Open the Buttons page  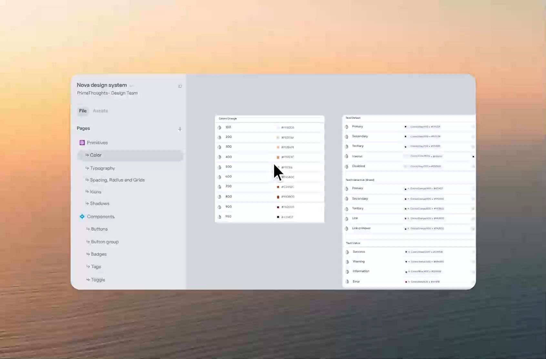(99, 229)
